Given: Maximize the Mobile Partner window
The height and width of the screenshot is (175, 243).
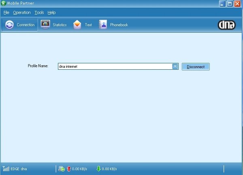Looking at the screenshot, I should point(230,4).
